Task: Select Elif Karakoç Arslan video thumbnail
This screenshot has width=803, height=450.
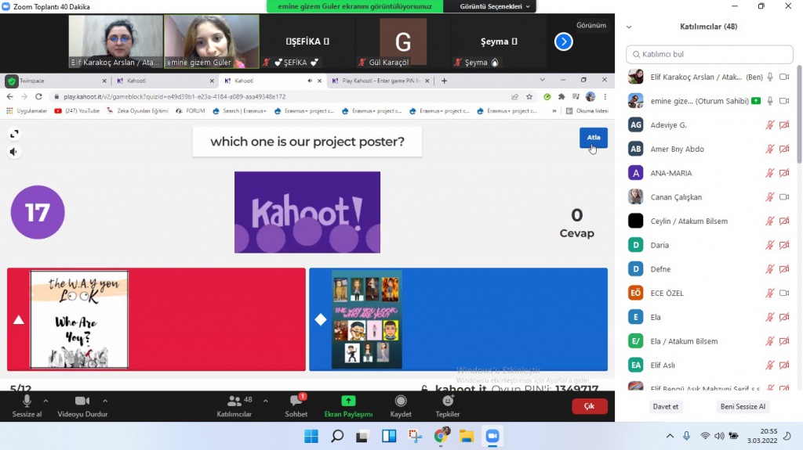Action: point(116,41)
